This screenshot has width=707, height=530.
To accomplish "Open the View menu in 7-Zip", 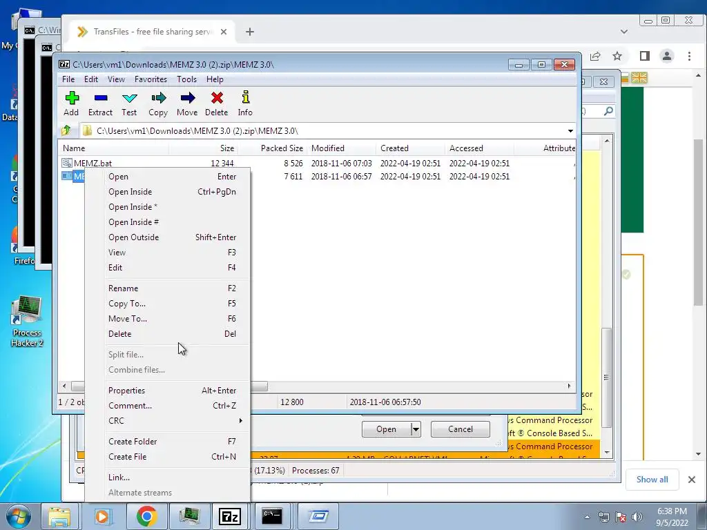I will pyautogui.click(x=116, y=79).
